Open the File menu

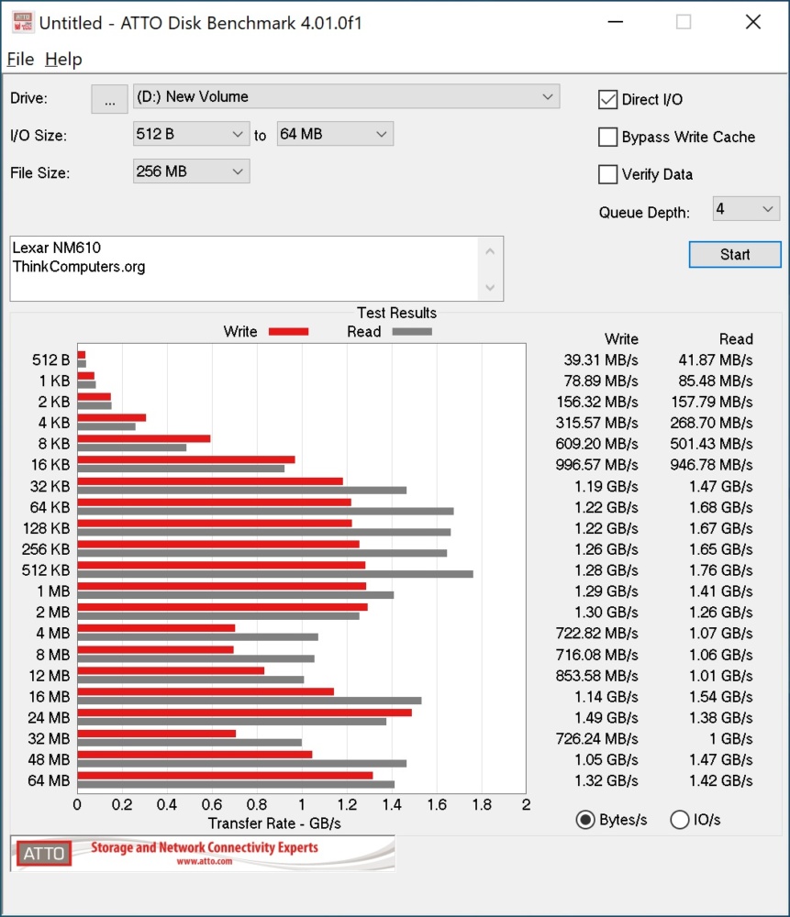click(x=20, y=59)
